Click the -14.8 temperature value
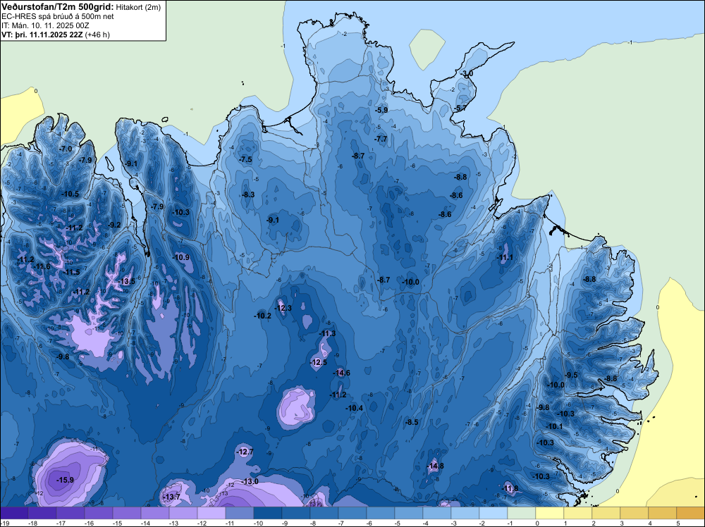This screenshot has width=705, height=527. (435, 466)
